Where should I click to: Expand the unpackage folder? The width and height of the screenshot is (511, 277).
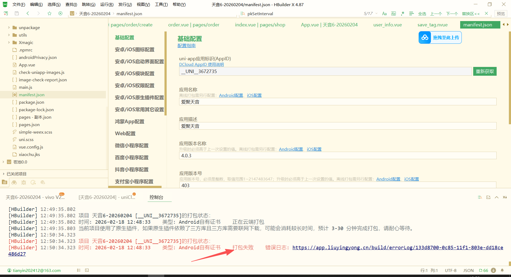(x=9, y=27)
